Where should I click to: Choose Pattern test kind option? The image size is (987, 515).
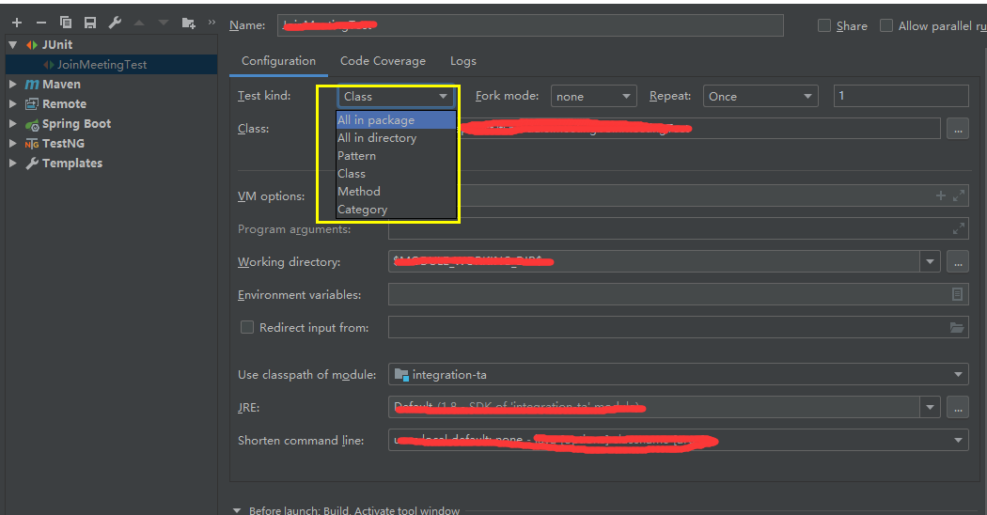(396, 155)
